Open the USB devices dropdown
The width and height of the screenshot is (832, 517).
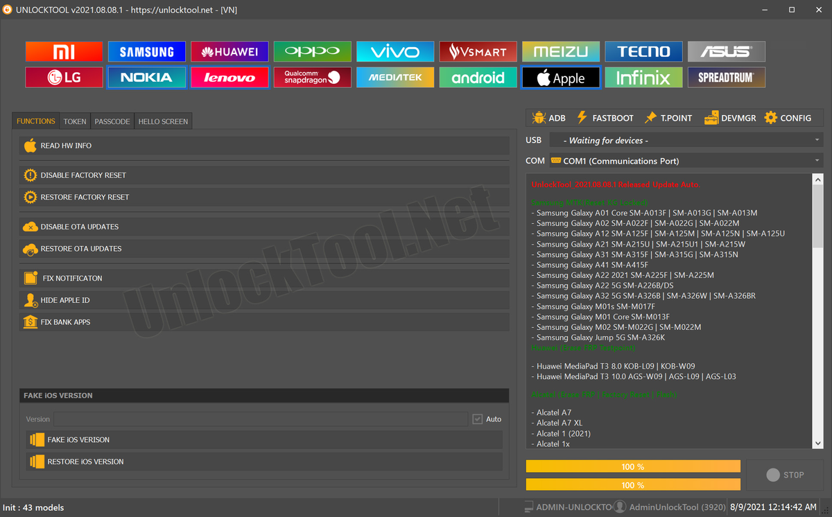(686, 140)
